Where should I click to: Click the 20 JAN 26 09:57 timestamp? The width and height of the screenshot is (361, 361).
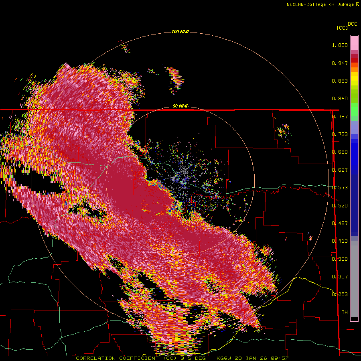coord(262,358)
